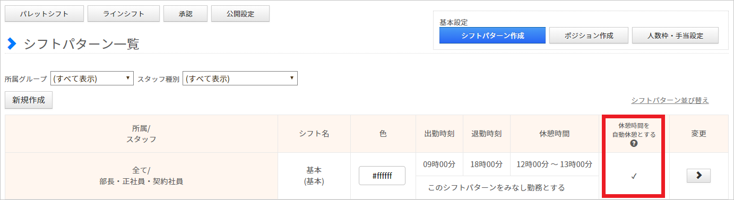This screenshot has height=200, width=734.
Task: Click the シフトパターン作成 button
Action: click(x=493, y=36)
